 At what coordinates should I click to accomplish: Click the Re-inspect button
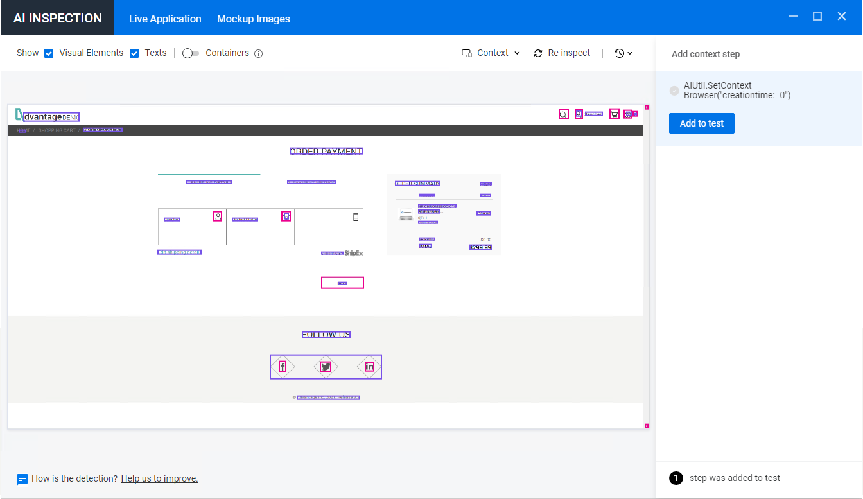pyautogui.click(x=562, y=53)
